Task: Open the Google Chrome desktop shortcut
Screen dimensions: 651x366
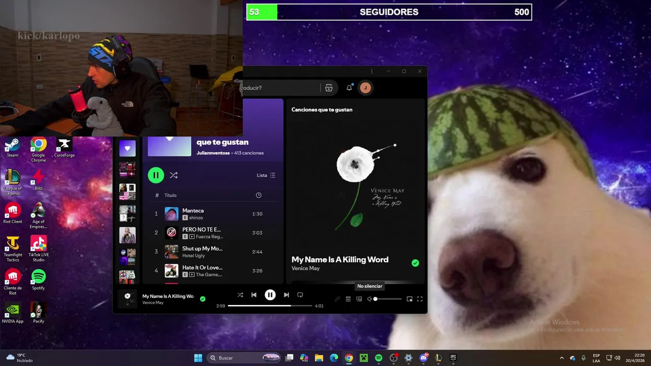Action: pyautogui.click(x=38, y=150)
